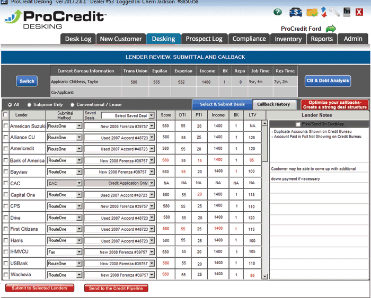Click applicant name Childress, Taylor
The height and width of the screenshot is (298, 371).
pyautogui.click(x=84, y=82)
